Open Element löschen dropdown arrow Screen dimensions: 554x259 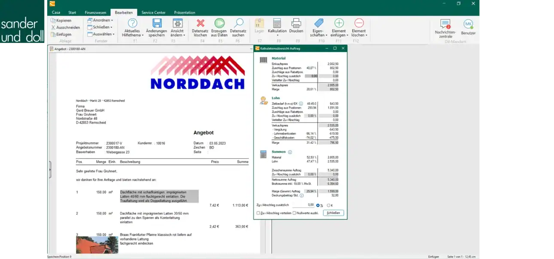coord(366,35)
